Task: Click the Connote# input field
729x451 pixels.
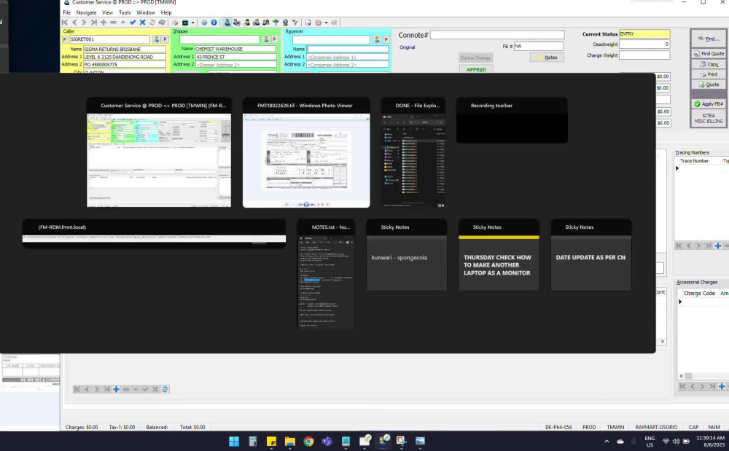Action: pos(497,35)
